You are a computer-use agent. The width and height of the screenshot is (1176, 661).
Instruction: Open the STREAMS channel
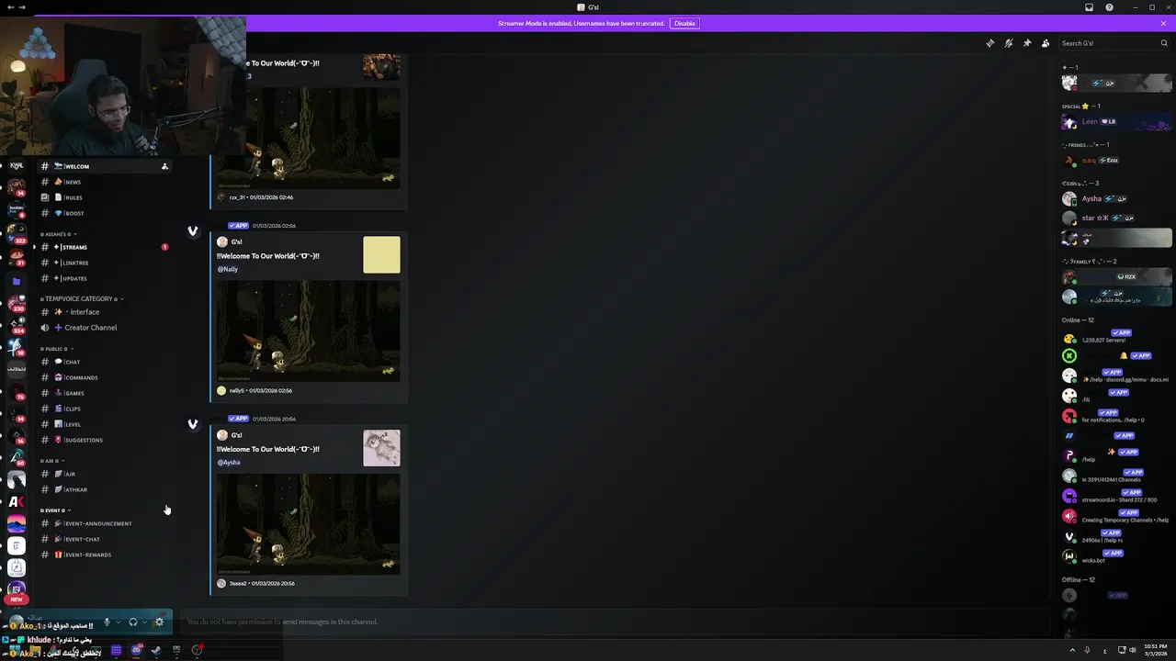point(104,247)
